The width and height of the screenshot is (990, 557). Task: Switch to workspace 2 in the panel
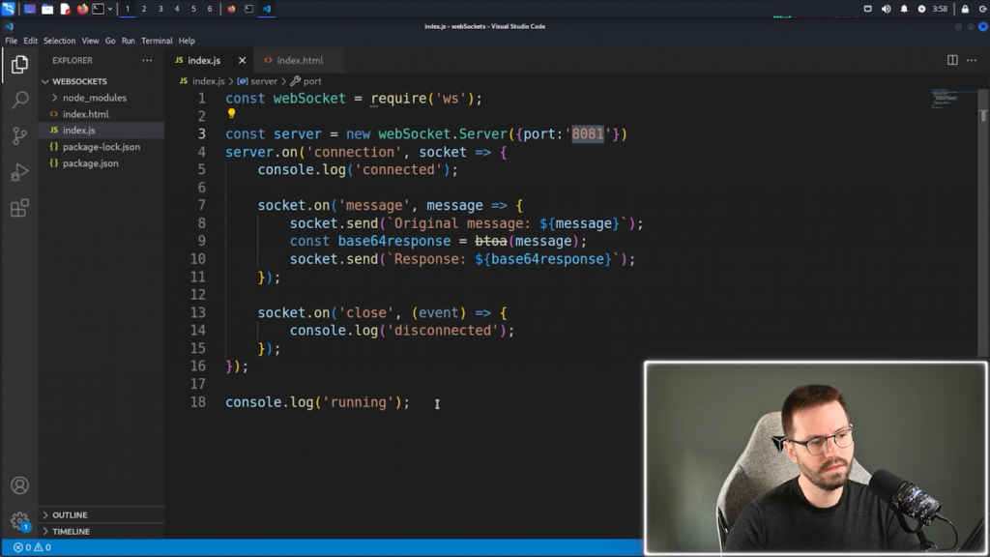[144, 9]
